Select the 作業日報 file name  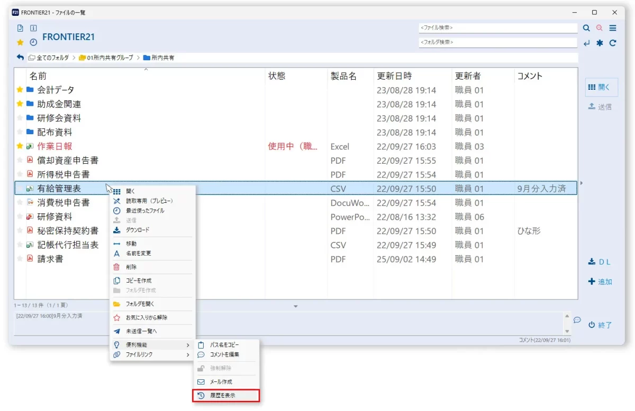[55, 146]
